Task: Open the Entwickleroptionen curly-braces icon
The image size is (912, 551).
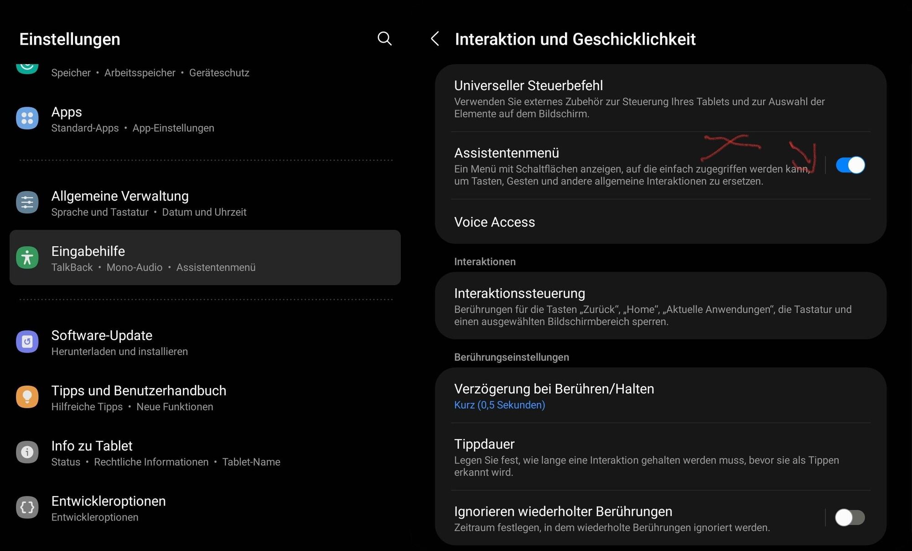Action: (x=27, y=508)
